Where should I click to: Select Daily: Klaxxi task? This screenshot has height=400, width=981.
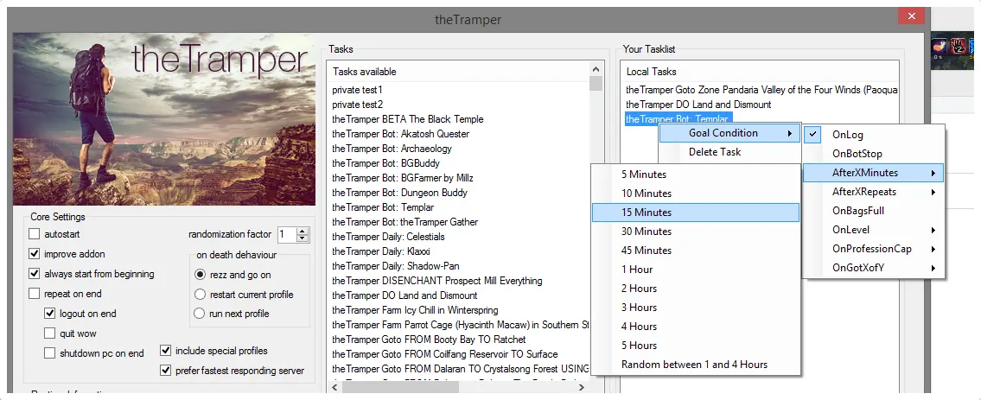click(x=382, y=251)
